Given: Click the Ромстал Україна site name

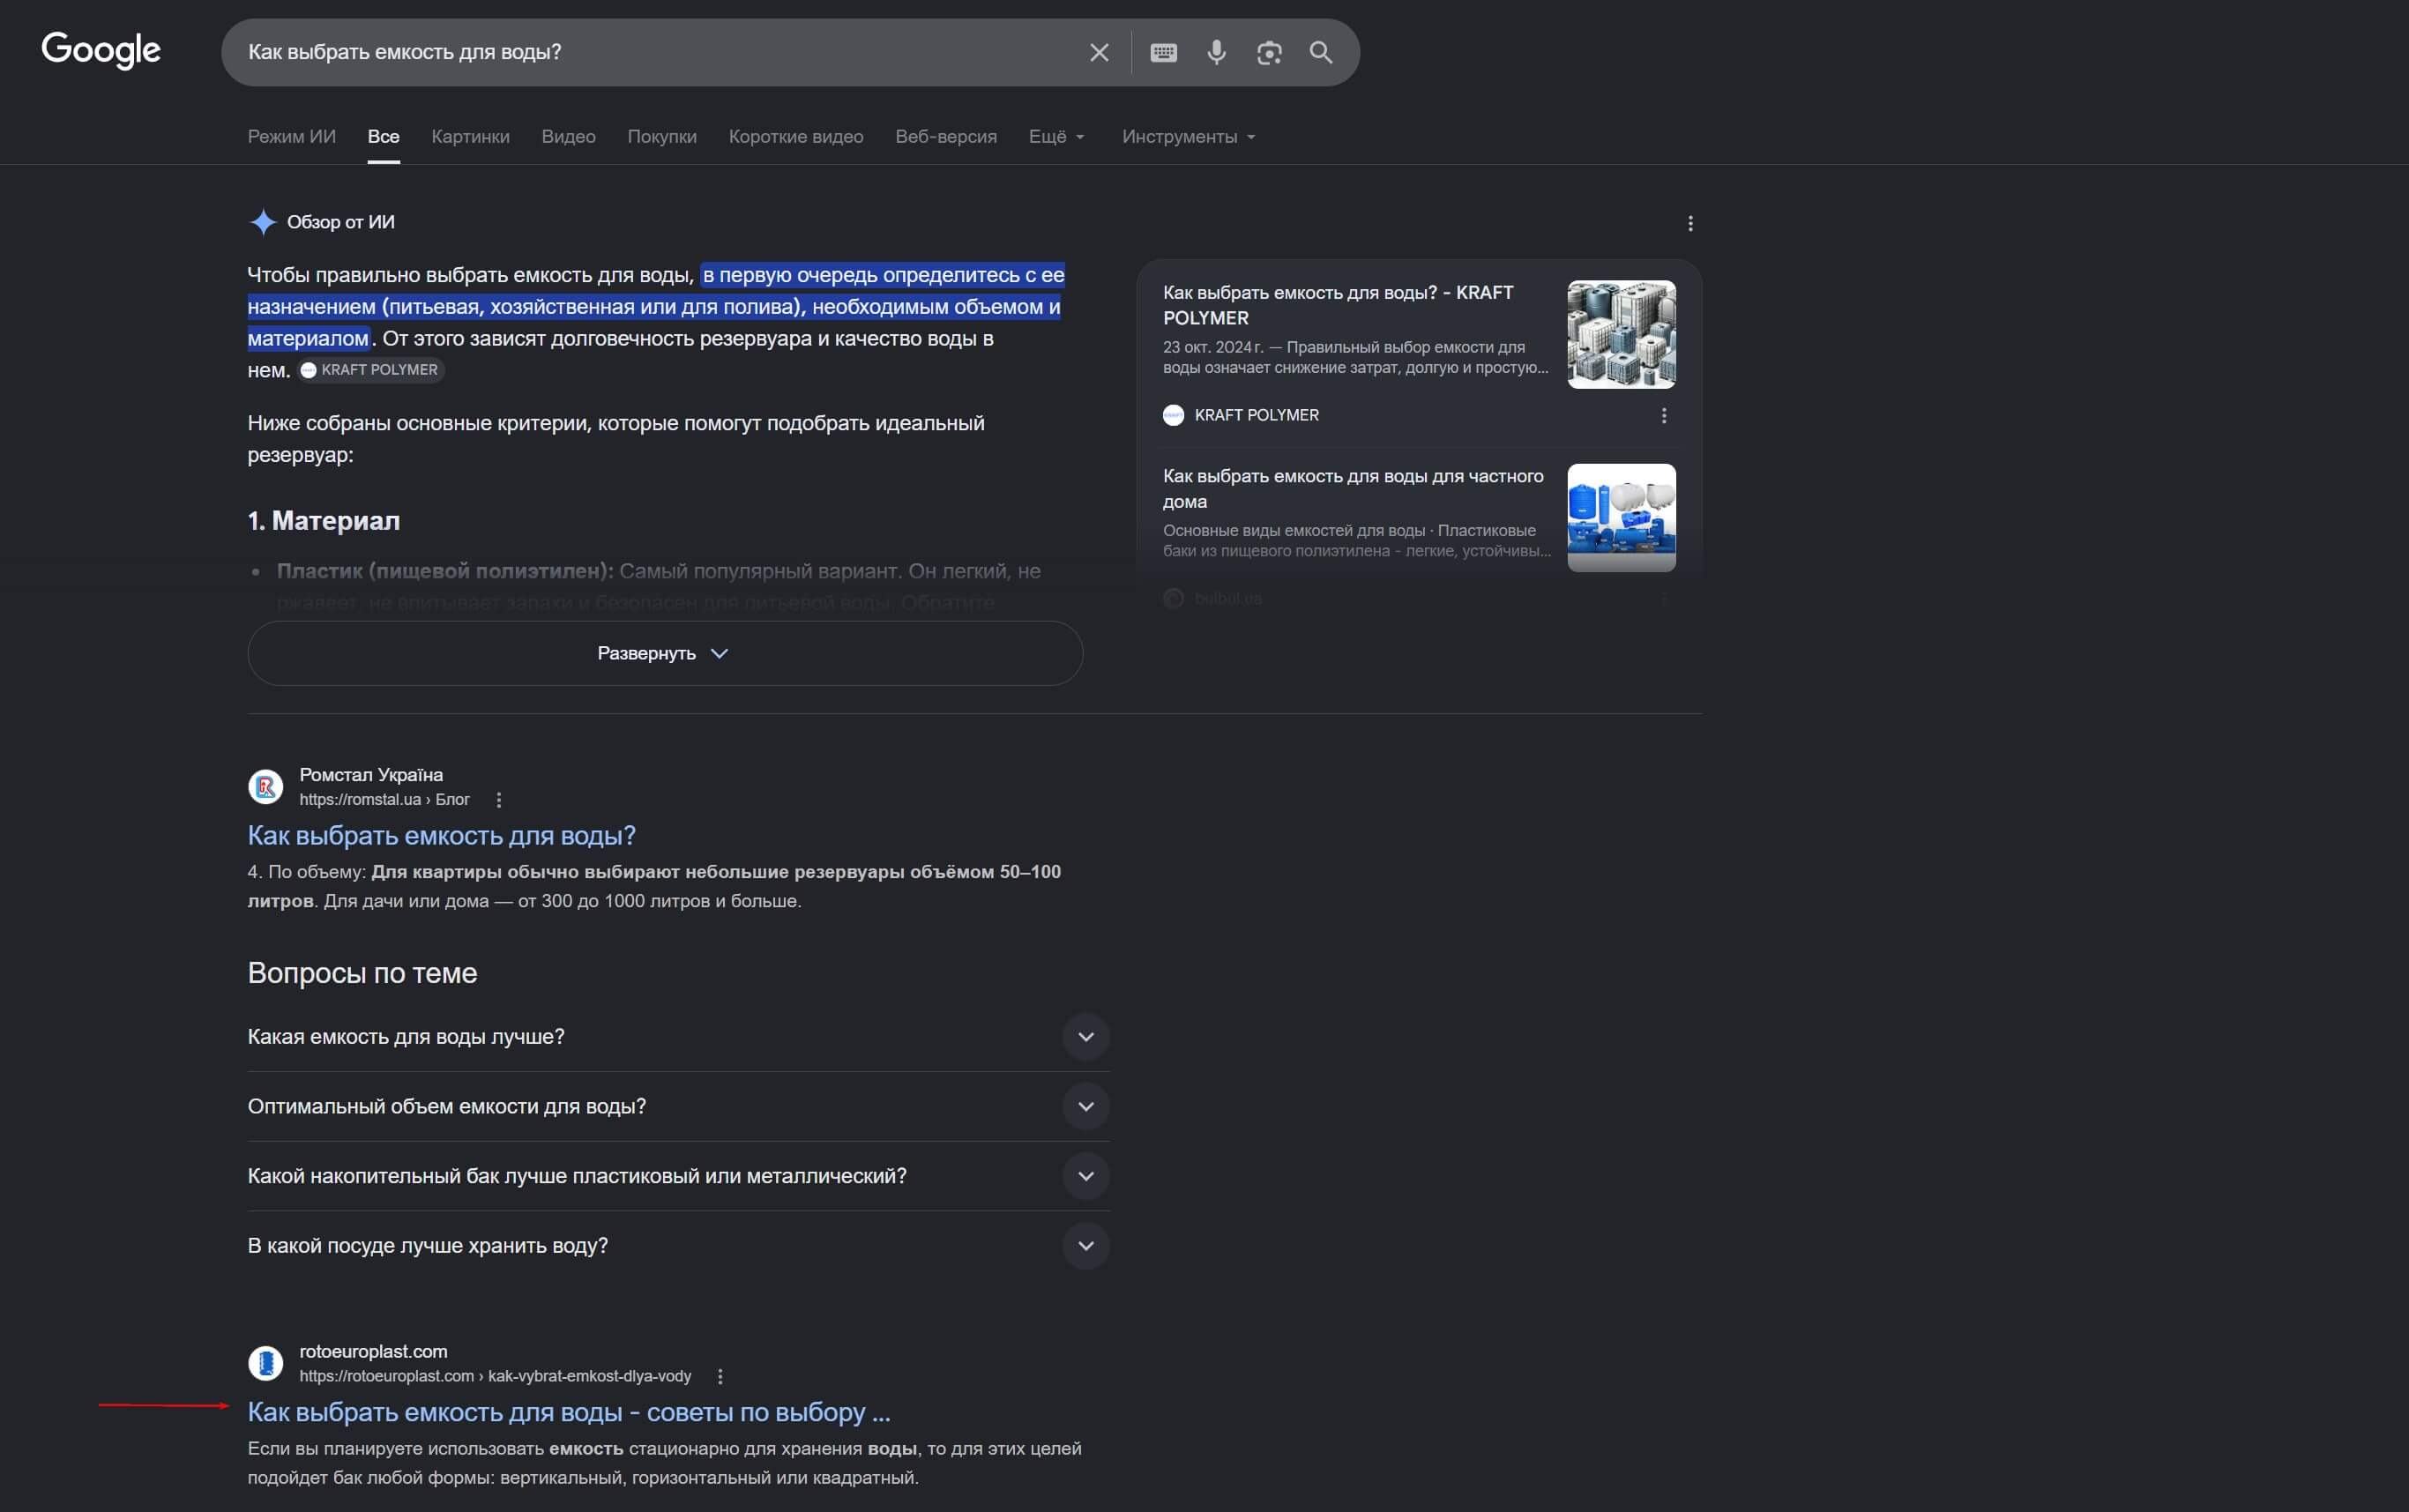Looking at the screenshot, I should [x=371, y=775].
